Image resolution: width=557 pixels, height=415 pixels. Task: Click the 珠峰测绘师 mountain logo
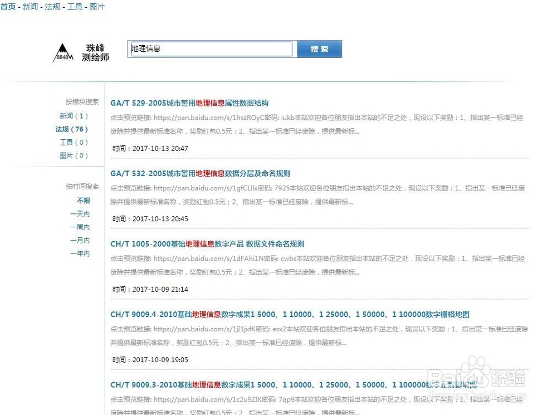[x=63, y=52]
